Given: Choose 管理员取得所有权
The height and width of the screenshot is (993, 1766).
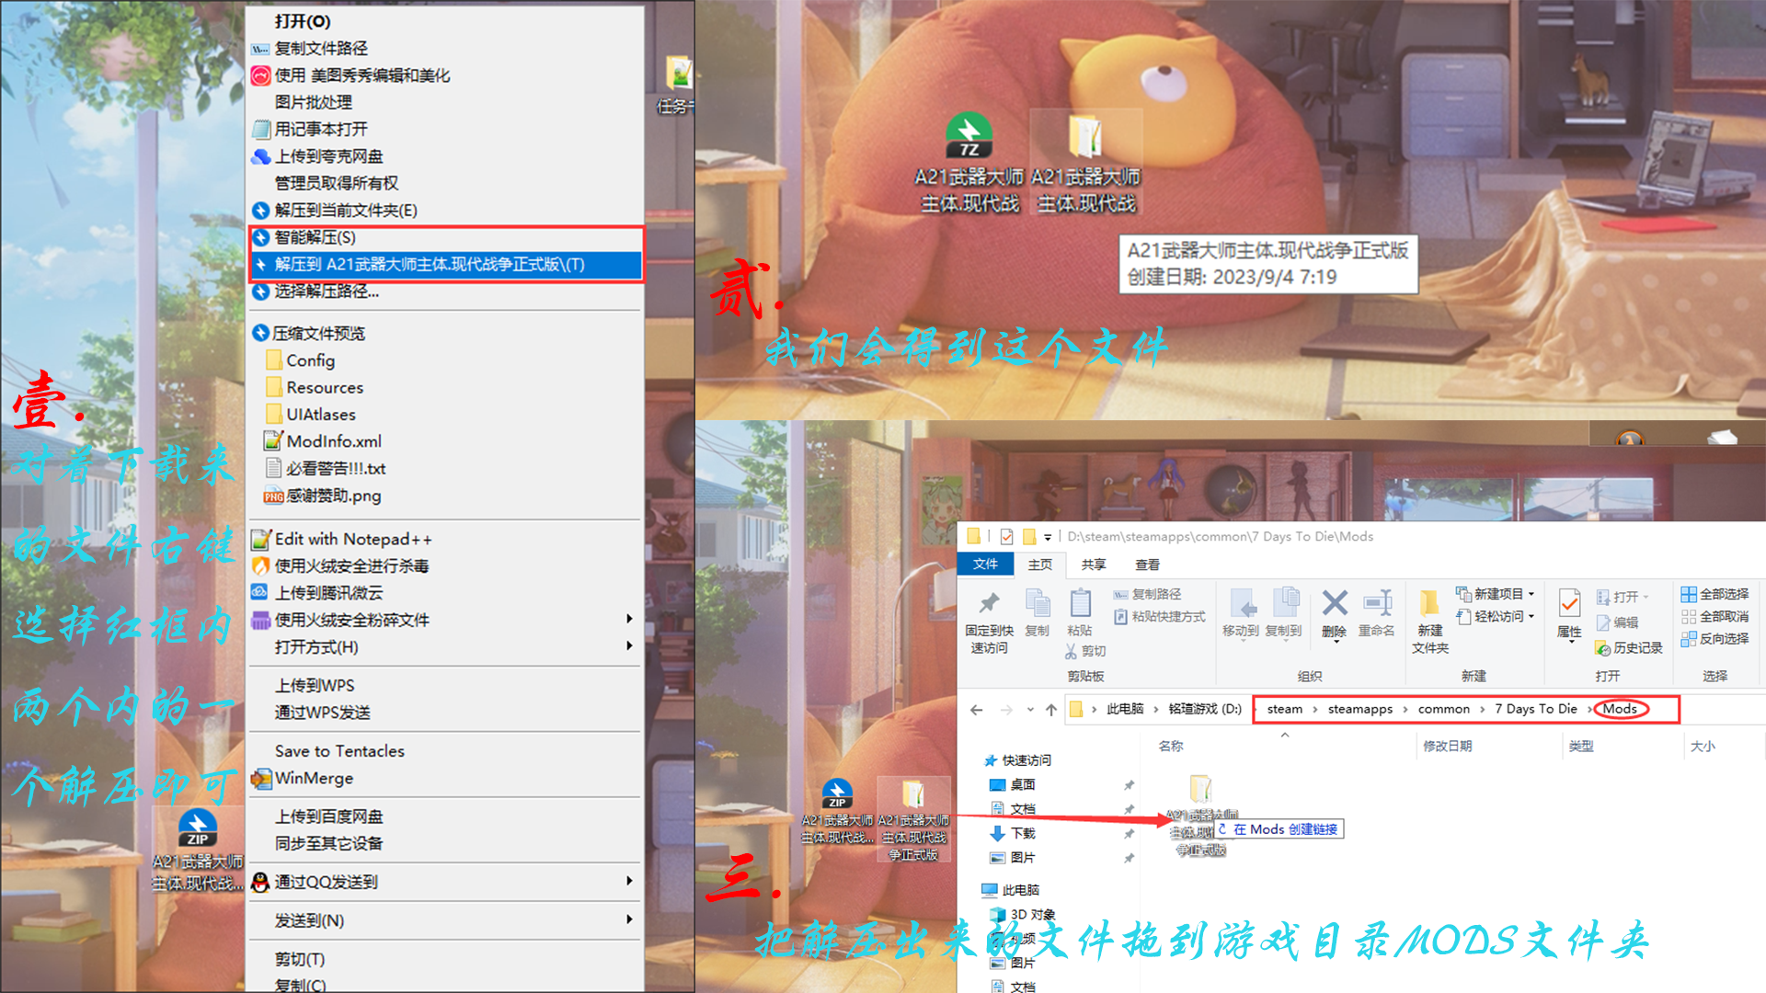Looking at the screenshot, I should click(445, 183).
